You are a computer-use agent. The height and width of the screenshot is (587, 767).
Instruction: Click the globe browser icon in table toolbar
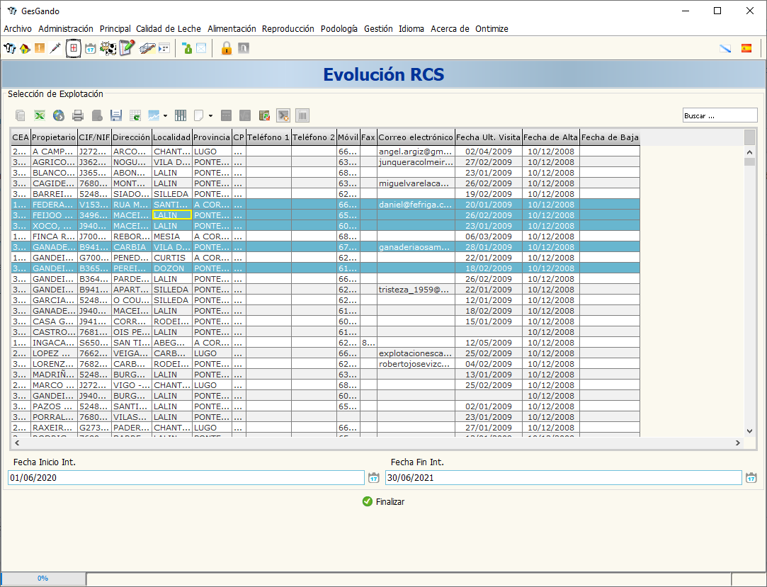(59, 115)
